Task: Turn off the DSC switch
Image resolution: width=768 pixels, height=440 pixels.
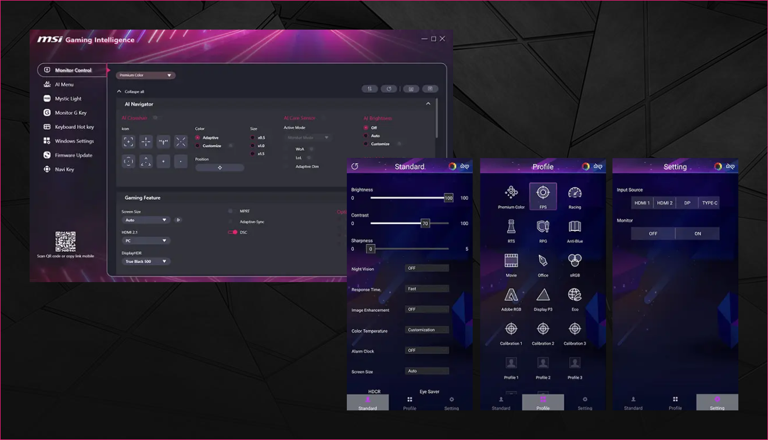Action: 232,232
